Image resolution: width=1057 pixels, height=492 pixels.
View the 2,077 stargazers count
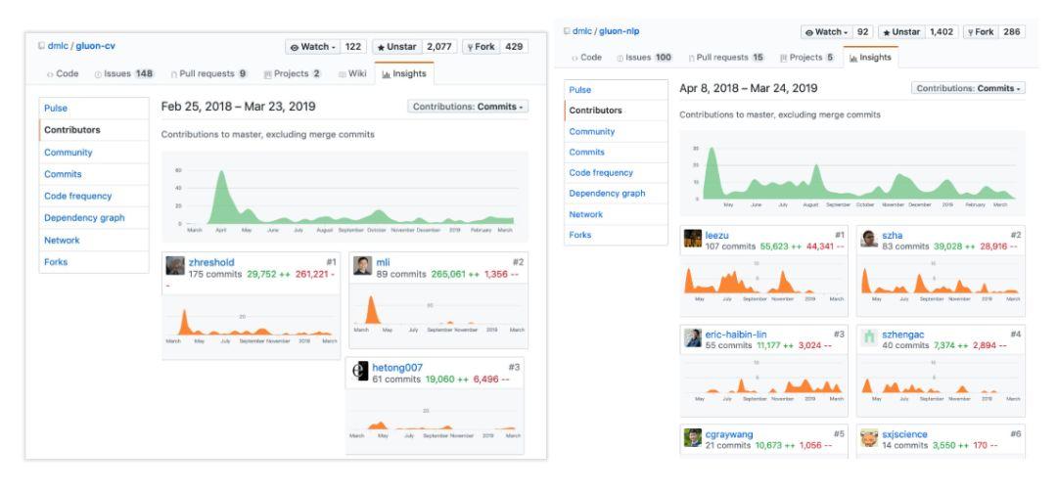439,47
